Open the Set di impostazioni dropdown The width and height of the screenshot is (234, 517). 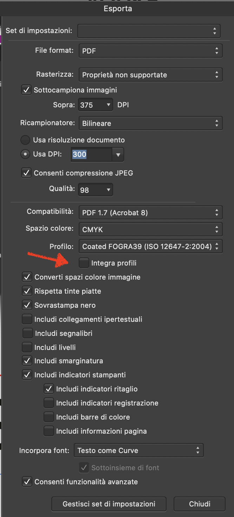pyautogui.click(x=149, y=31)
